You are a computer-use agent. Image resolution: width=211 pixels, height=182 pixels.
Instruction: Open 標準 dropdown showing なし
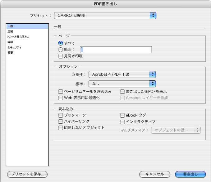[x=122, y=84]
